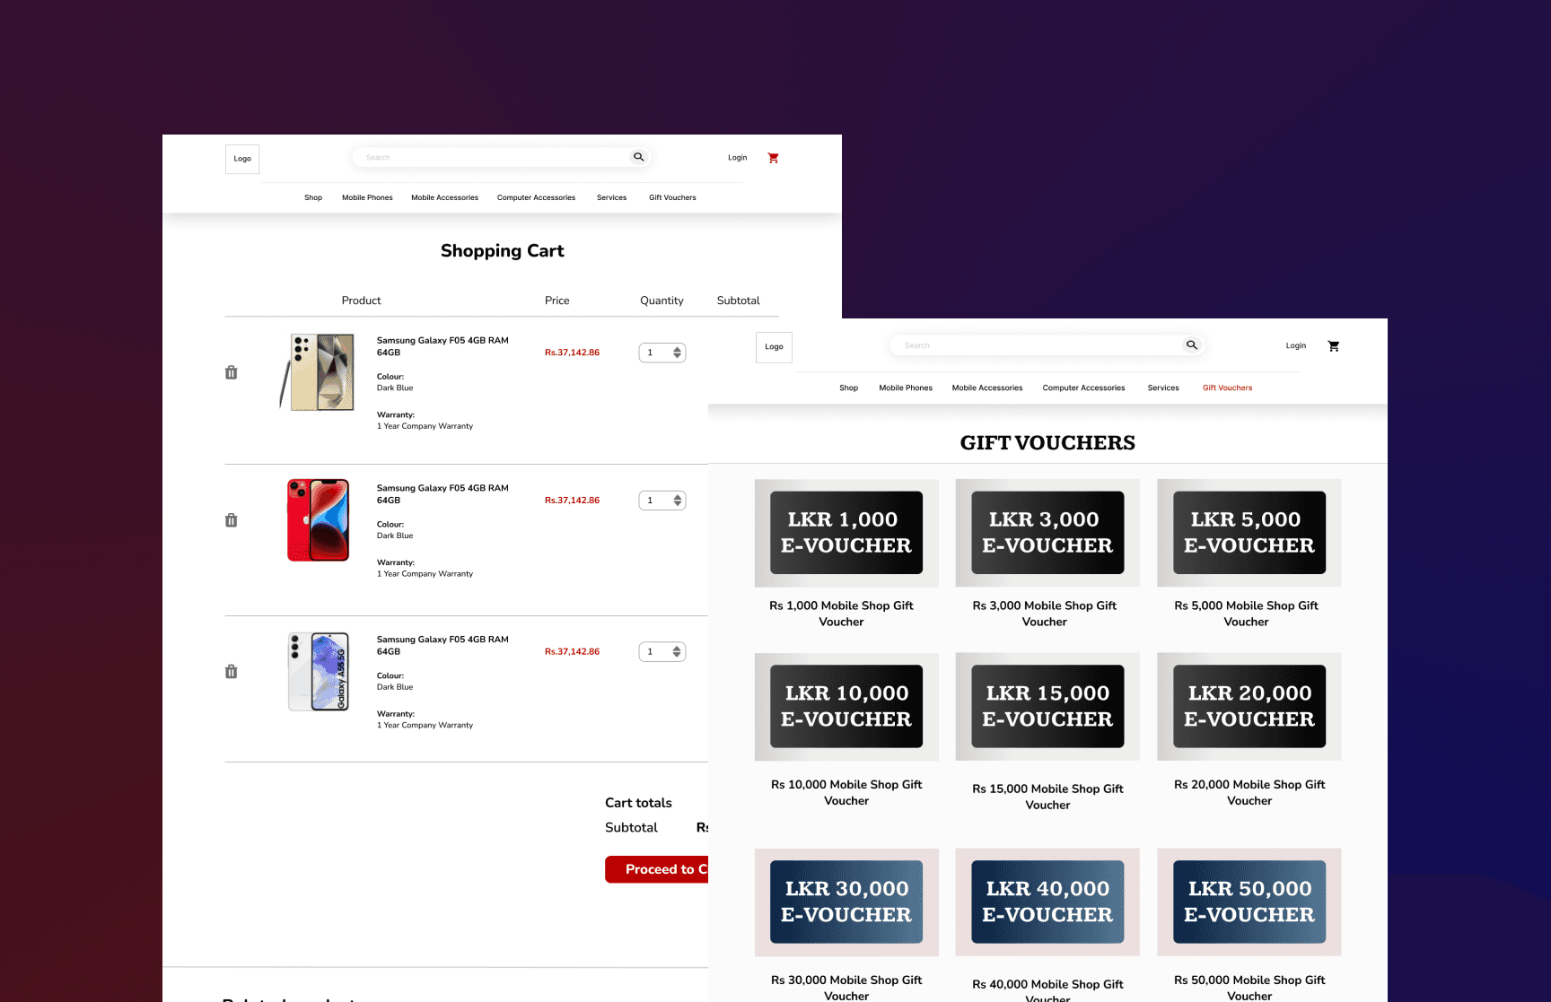
Task: Delete the gold phone item using trash icon
Action: tap(231, 372)
